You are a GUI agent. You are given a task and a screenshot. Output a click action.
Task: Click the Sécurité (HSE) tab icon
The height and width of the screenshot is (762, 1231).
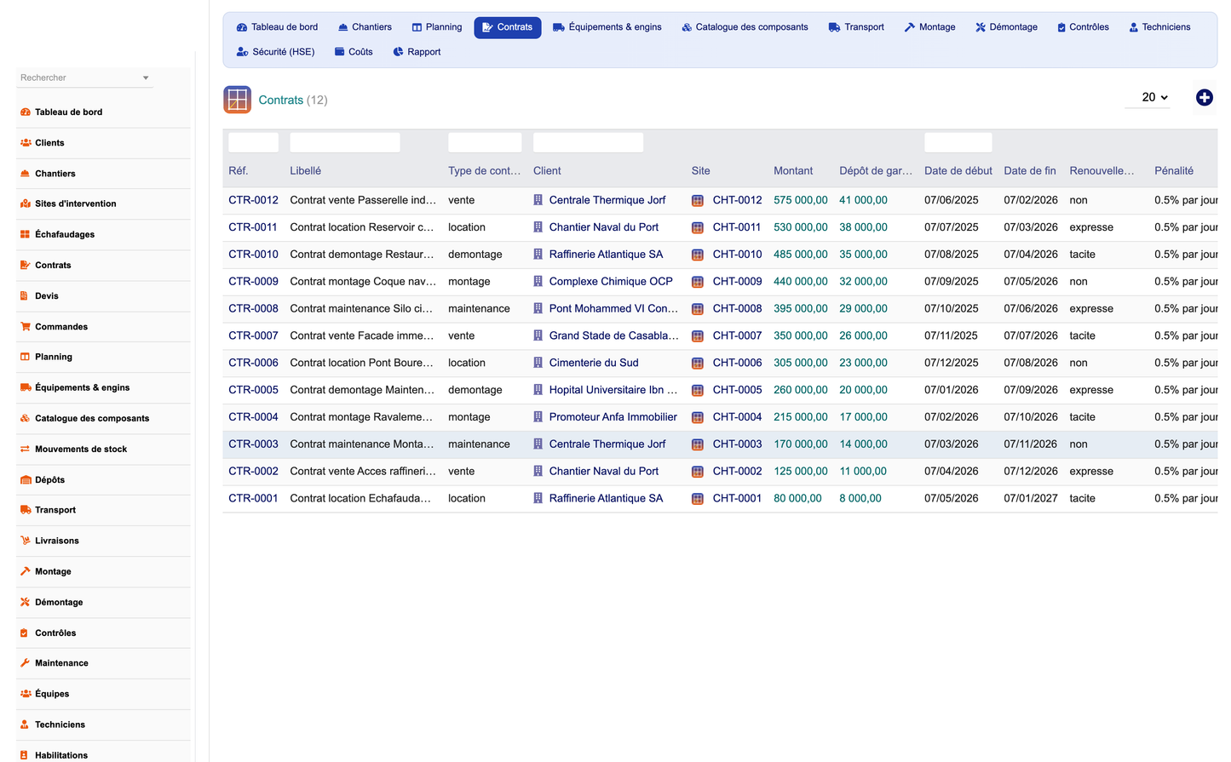[x=242, y=52]
